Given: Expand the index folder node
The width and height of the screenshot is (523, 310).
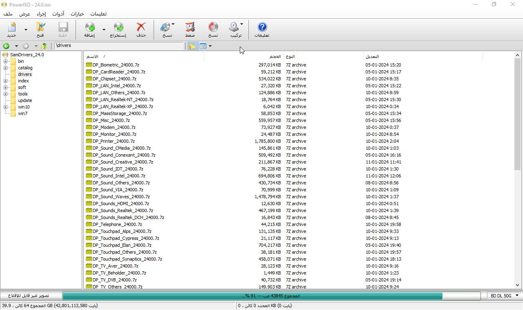Looking at the screenshot, I should point(6,81).
